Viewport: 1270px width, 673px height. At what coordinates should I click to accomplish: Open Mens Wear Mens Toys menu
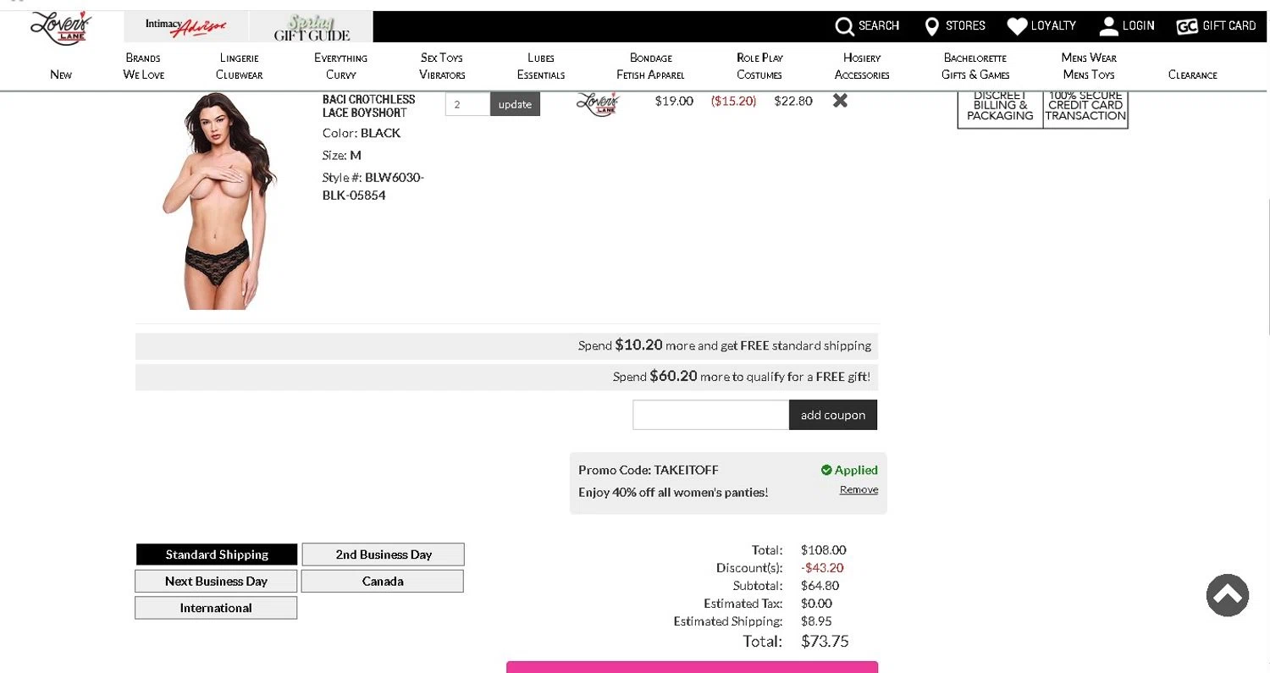tap(1089, 66)
